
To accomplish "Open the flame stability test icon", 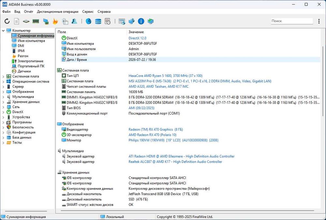I will [55, 21].
